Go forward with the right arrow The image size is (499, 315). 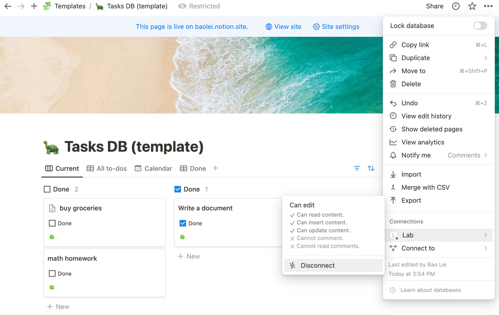[21, 6]
